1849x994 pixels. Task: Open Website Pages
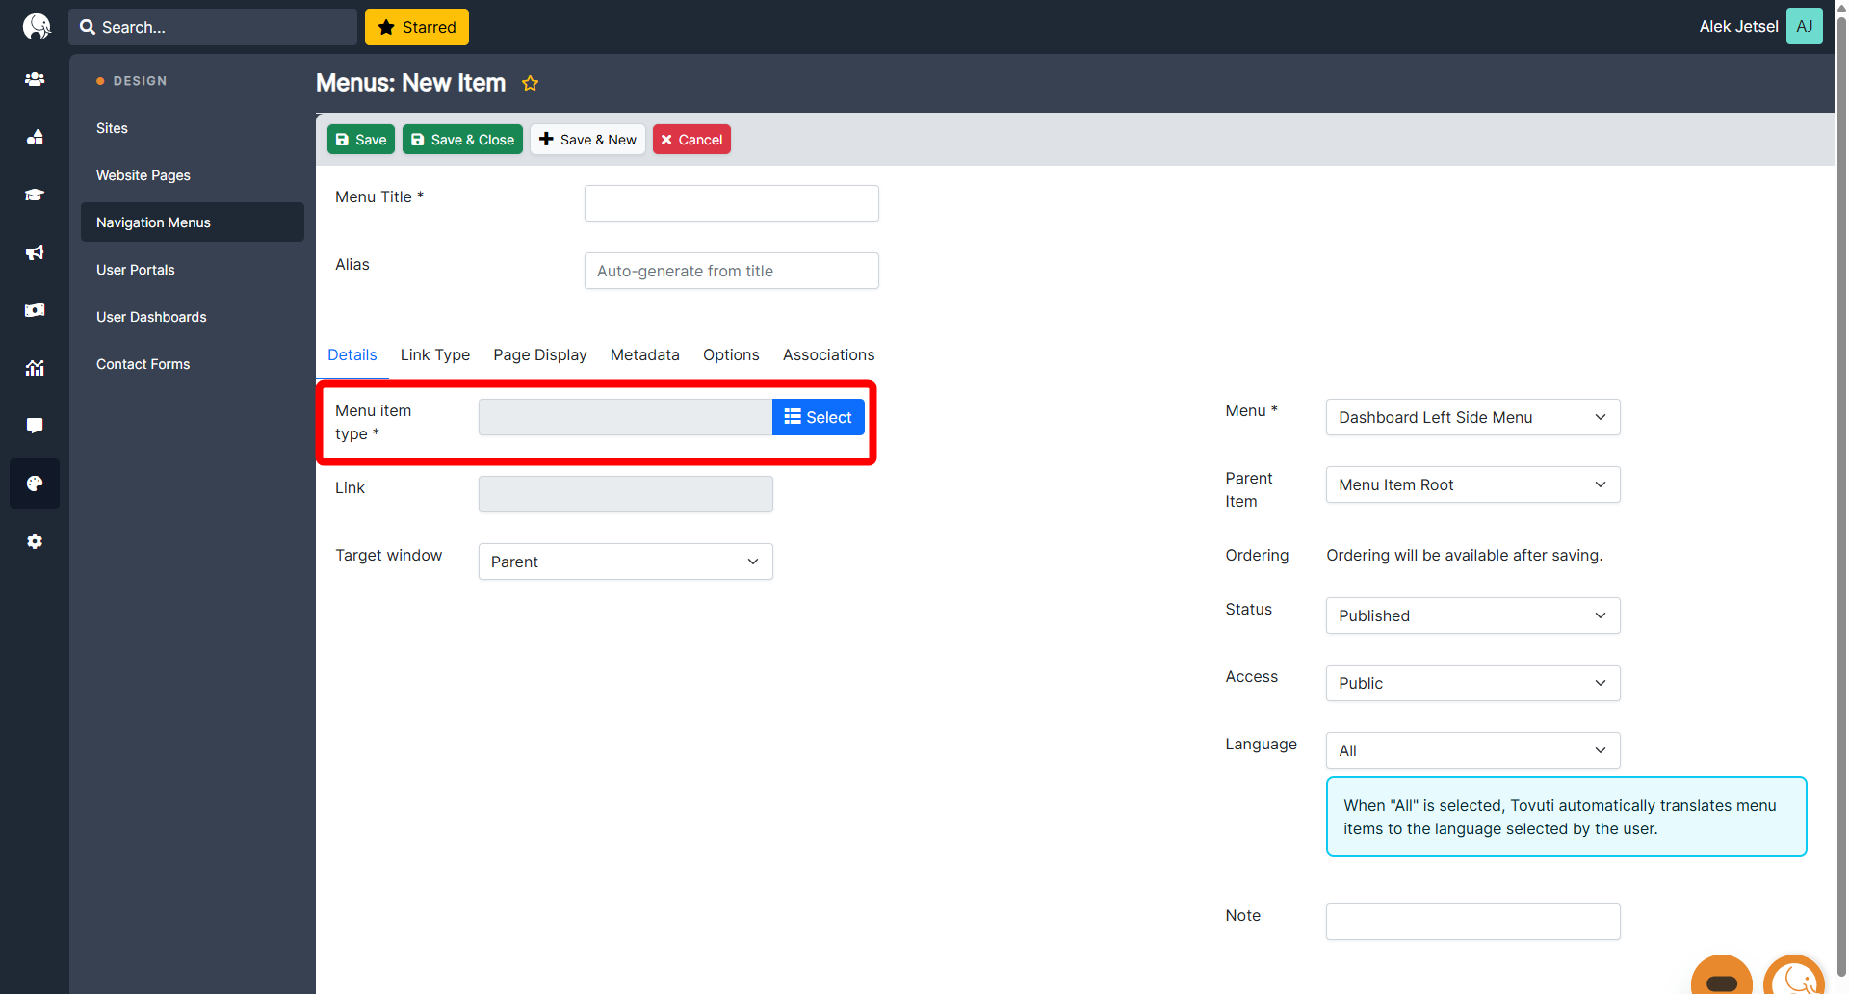pyautogui.click(x=193, y=175)
